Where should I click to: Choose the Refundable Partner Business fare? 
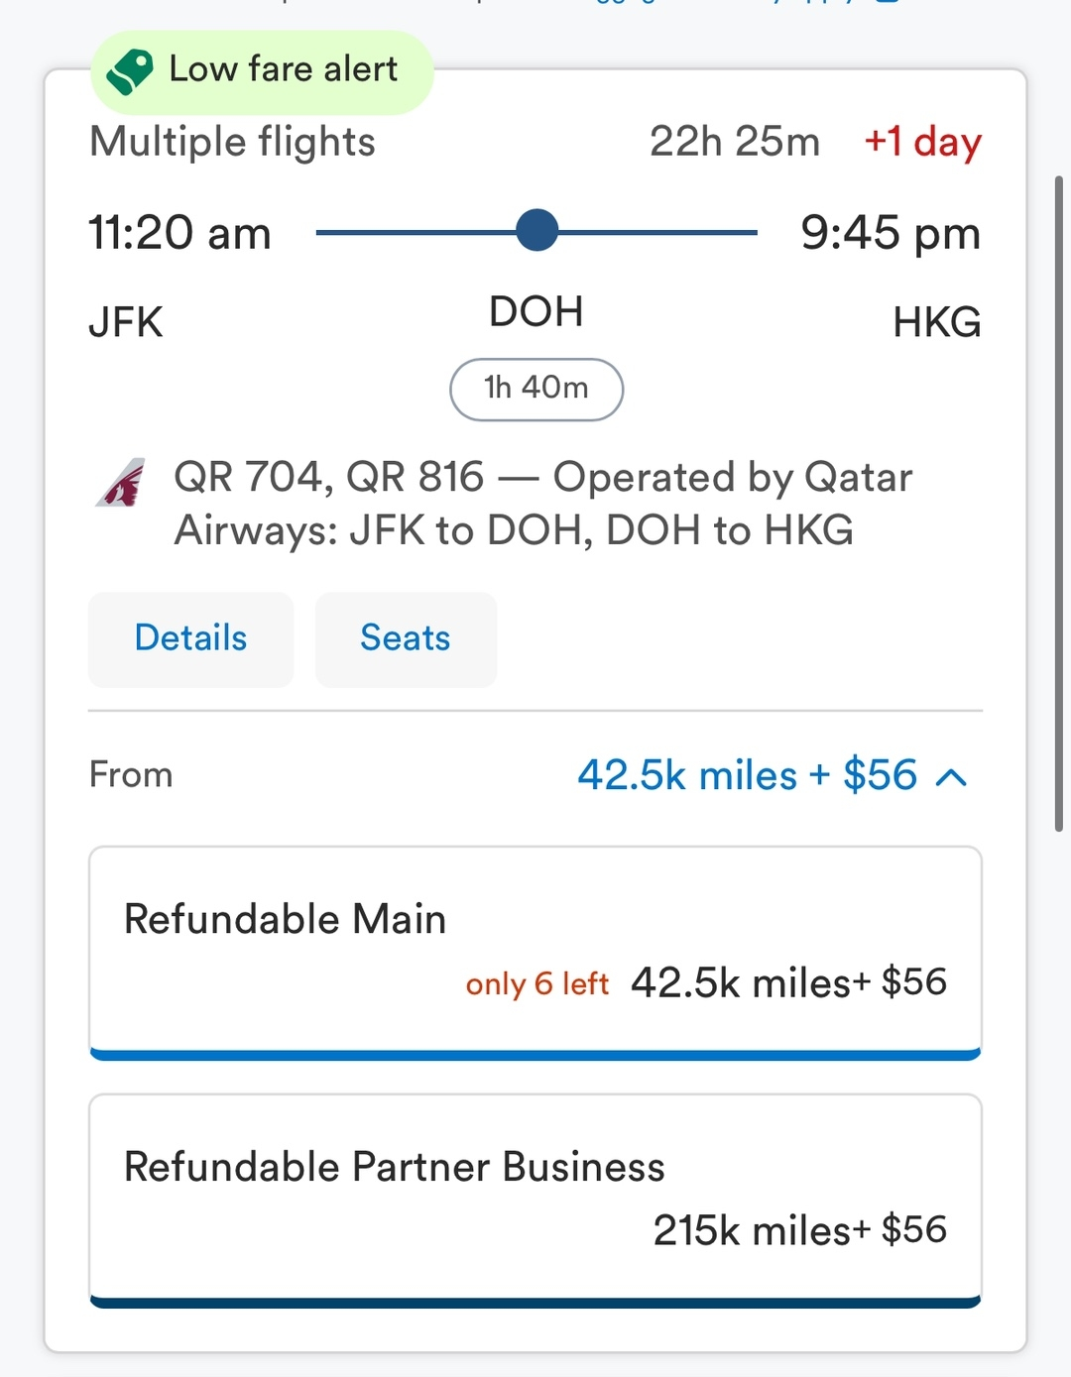[x=535, y=1201]
